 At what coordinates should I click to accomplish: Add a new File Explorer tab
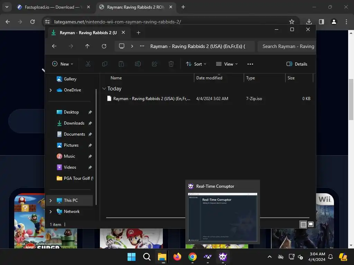138,33
